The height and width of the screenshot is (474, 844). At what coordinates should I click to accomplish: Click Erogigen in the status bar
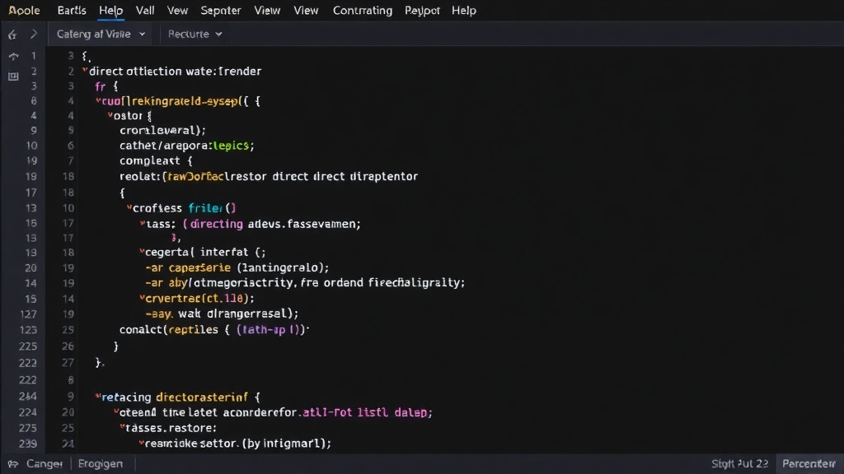[x=100, y=464]
